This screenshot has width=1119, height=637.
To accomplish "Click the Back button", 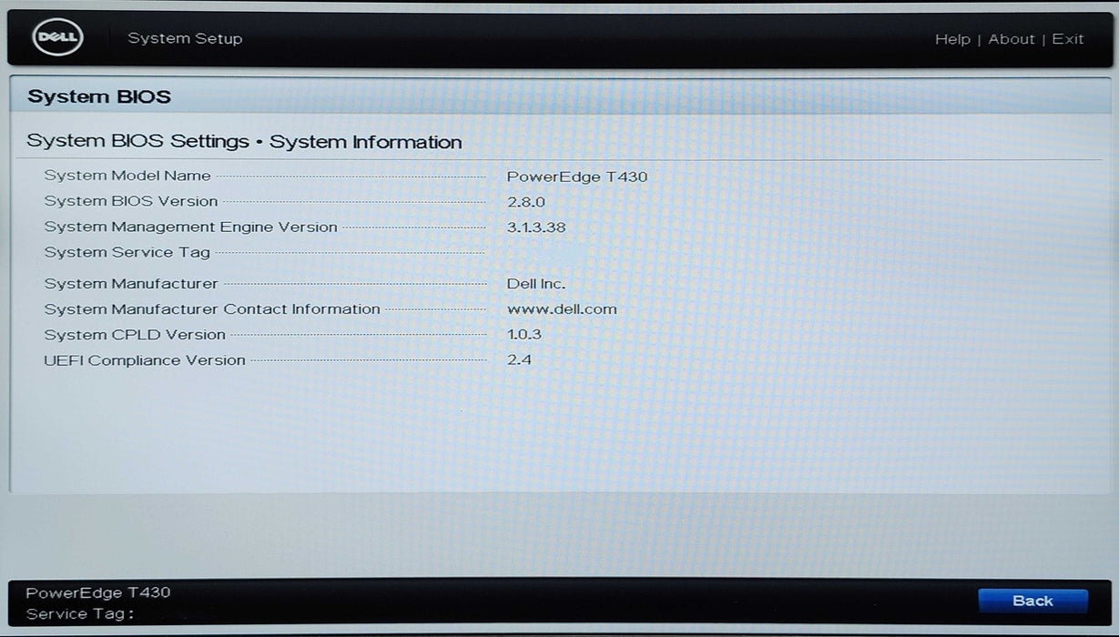I will coord(1033,601).
